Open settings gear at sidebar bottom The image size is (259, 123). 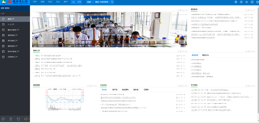click(x=3, y=119)
